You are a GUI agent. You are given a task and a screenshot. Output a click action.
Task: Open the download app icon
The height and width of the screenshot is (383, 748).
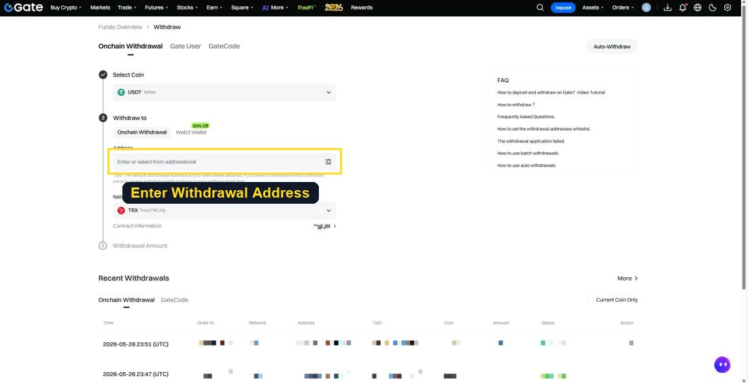(668, 7)
